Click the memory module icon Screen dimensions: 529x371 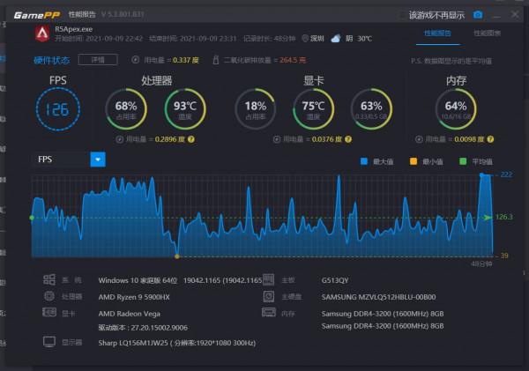point(269,312)
